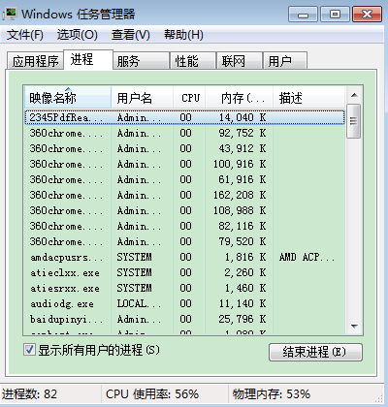Sort by CPU column header
The width and height of the screenshot is (388, 407).
coord(189,97)
